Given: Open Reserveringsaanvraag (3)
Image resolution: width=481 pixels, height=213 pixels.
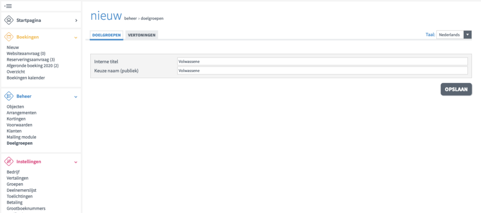Looking at the screenshot, I should pyautogui.click(x=31, y=59).
